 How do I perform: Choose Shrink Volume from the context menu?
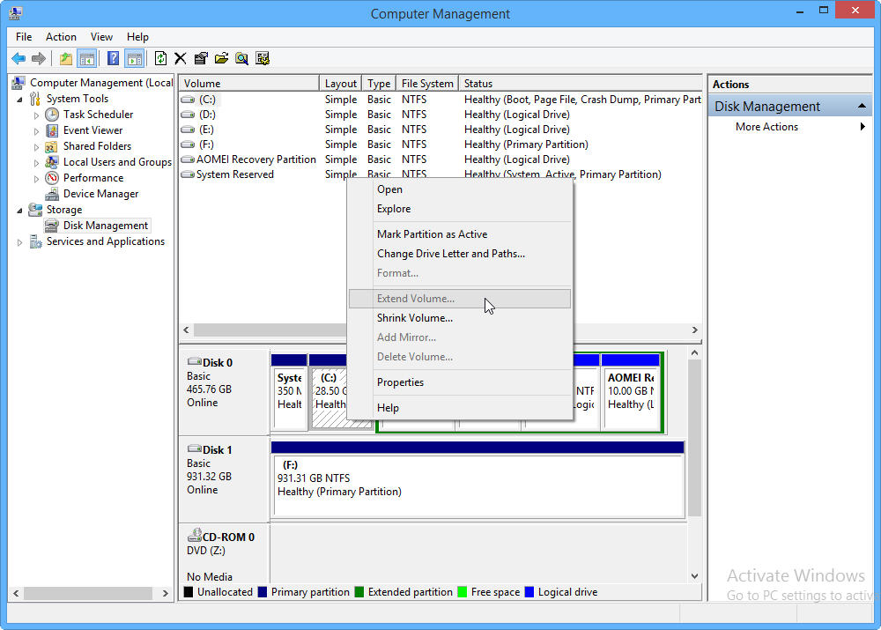(x=414, y=318)
